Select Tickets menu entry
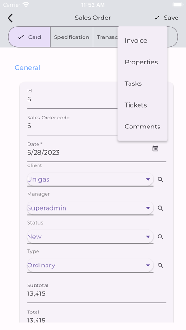Viewport: 186px width, 330px height. click(x=143, y=105)
